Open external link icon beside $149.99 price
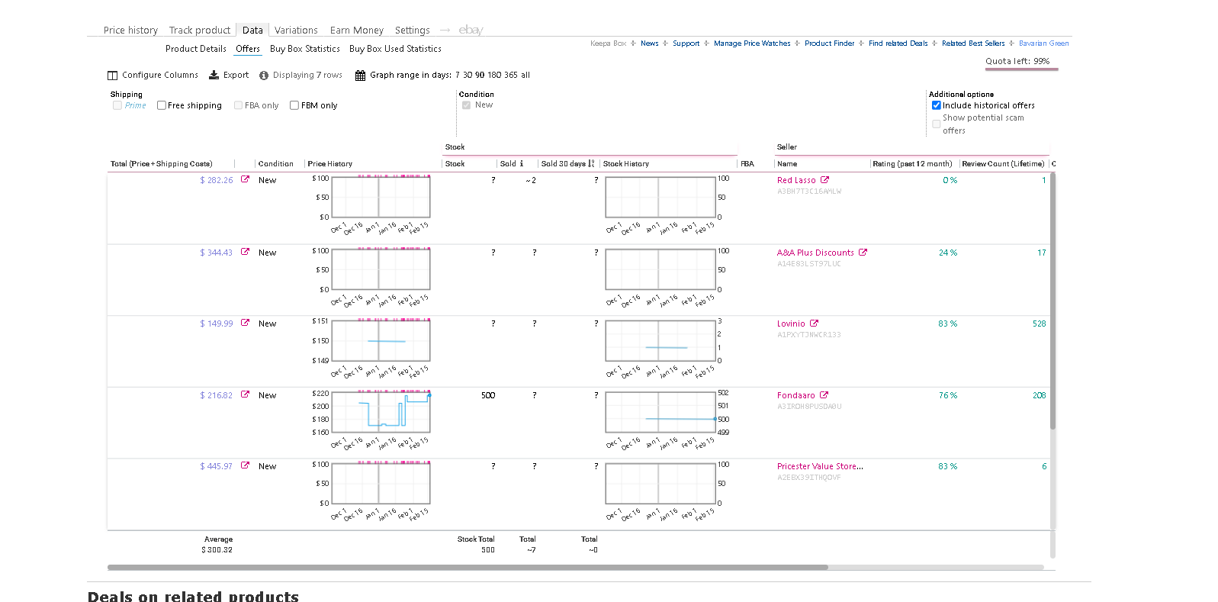The image size is (1218, 602). click(245, 323)
